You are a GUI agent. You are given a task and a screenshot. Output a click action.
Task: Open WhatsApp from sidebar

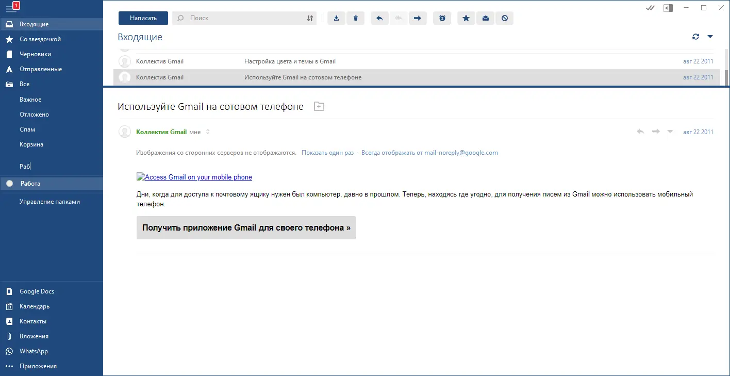tap(52, 351)
